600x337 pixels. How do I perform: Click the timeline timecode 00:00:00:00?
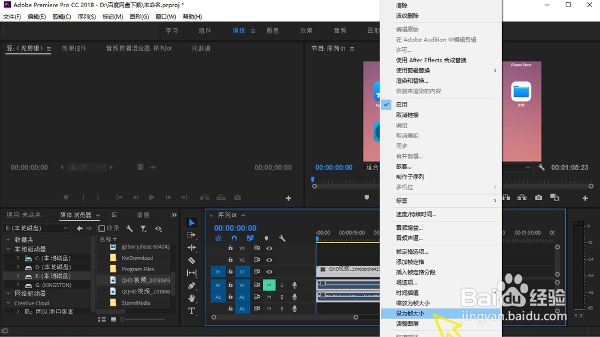tap(235, 228)
